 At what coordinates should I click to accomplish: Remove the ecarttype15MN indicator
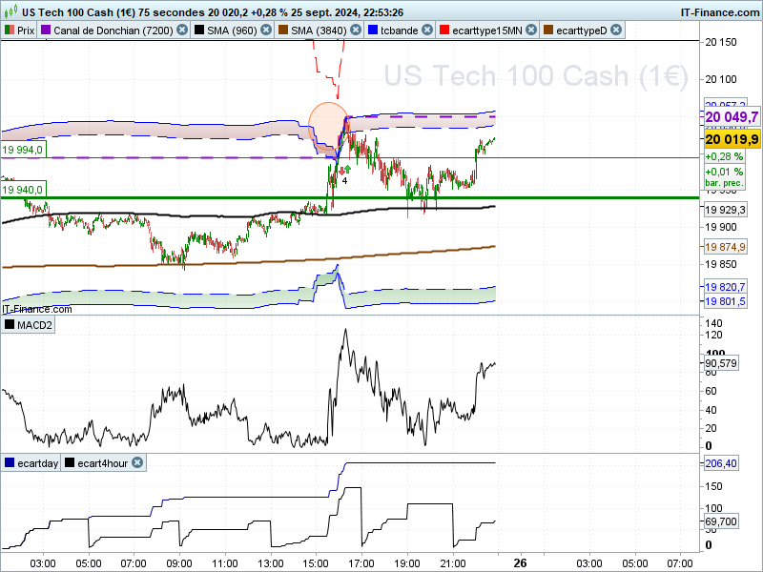pos(531,31)
